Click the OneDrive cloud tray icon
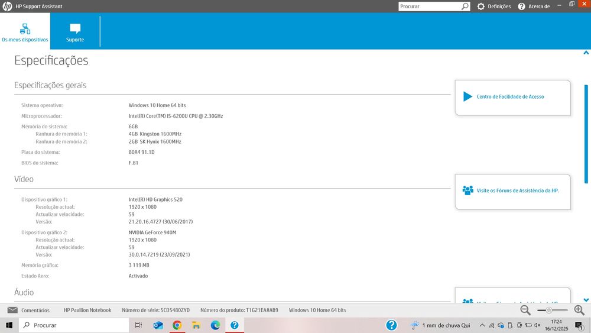Viewport: 591px width, 333px height. coord(501,325)
